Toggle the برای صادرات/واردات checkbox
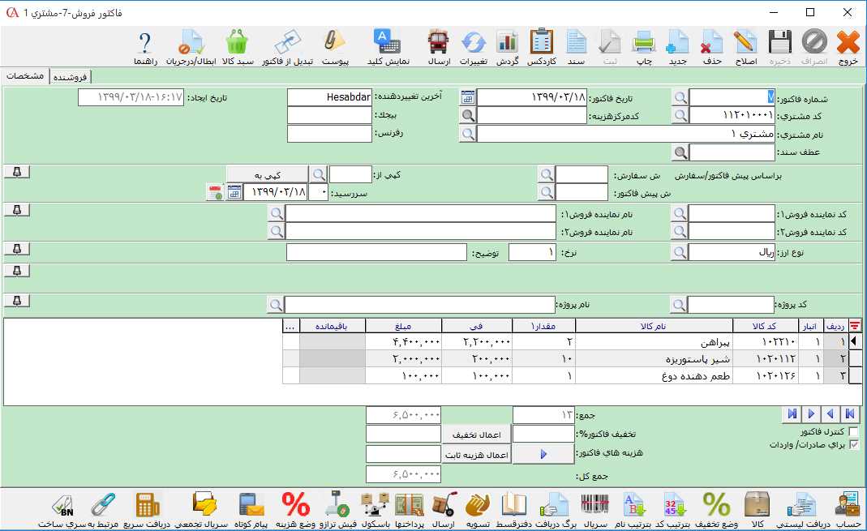 point(853,445)
